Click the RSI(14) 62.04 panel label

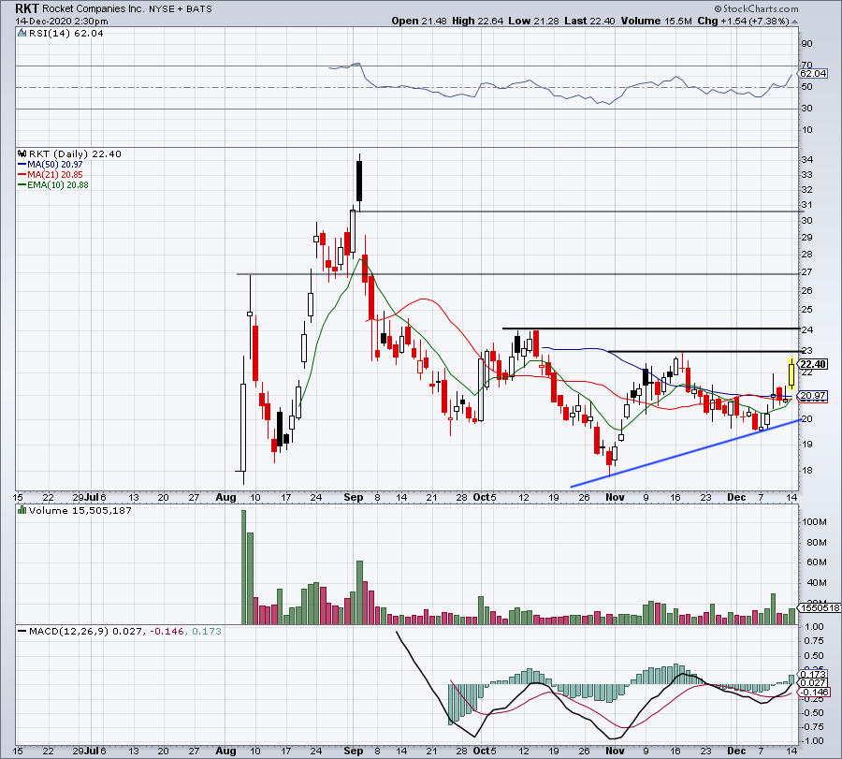coord(65,34)
